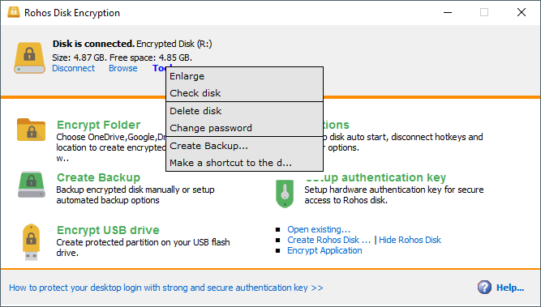Screen dimensions: 541x307
Task: Click the blue Help question mark icon
Action: click(484, 287)
